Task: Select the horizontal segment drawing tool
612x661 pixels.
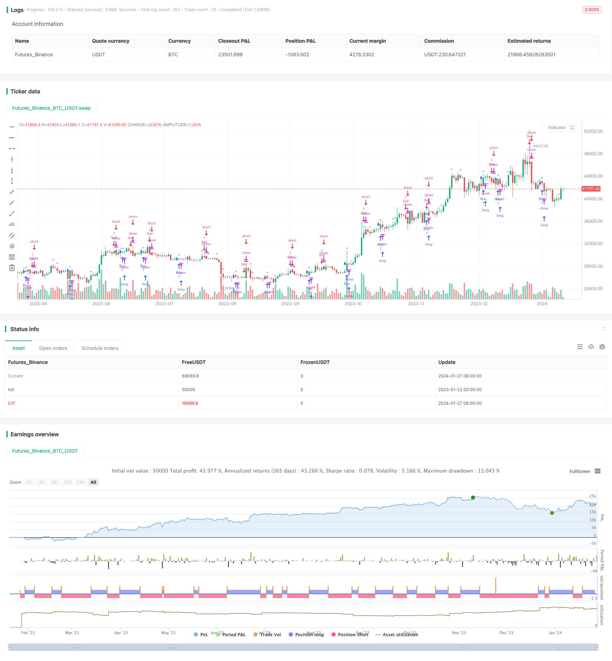Action: point(12,149)
